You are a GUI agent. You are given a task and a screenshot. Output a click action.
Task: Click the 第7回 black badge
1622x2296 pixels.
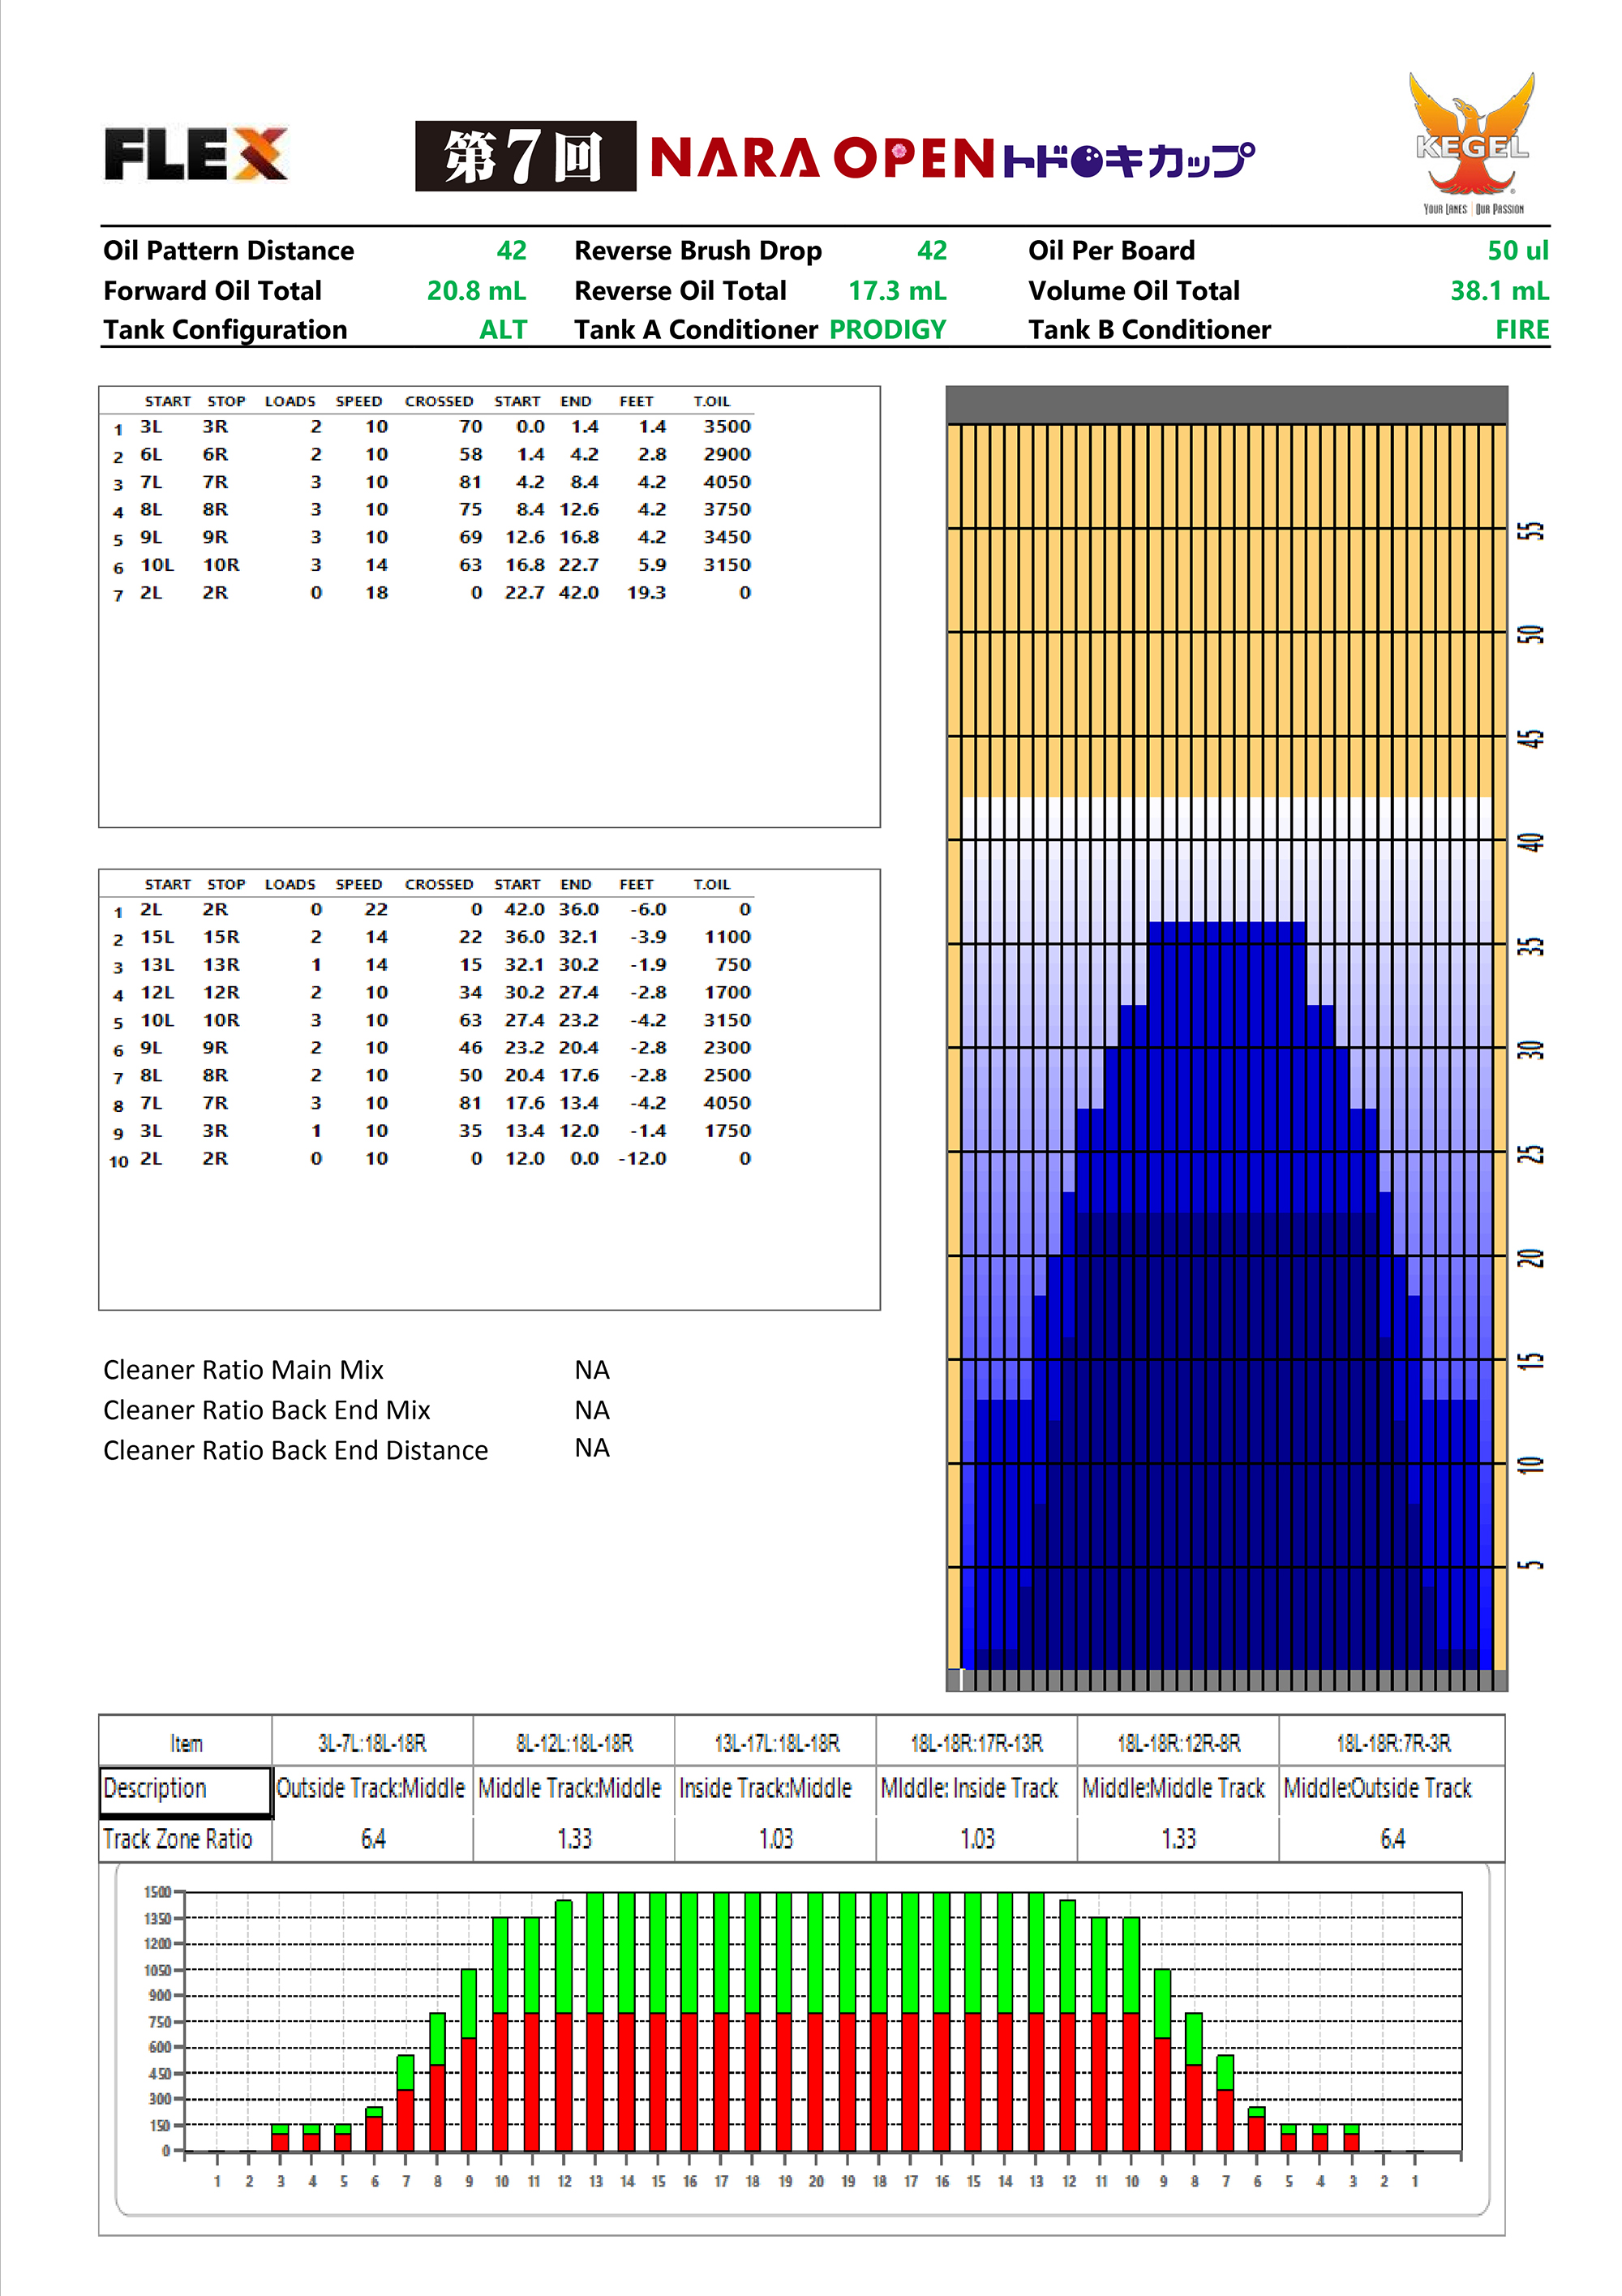(525, 156)
